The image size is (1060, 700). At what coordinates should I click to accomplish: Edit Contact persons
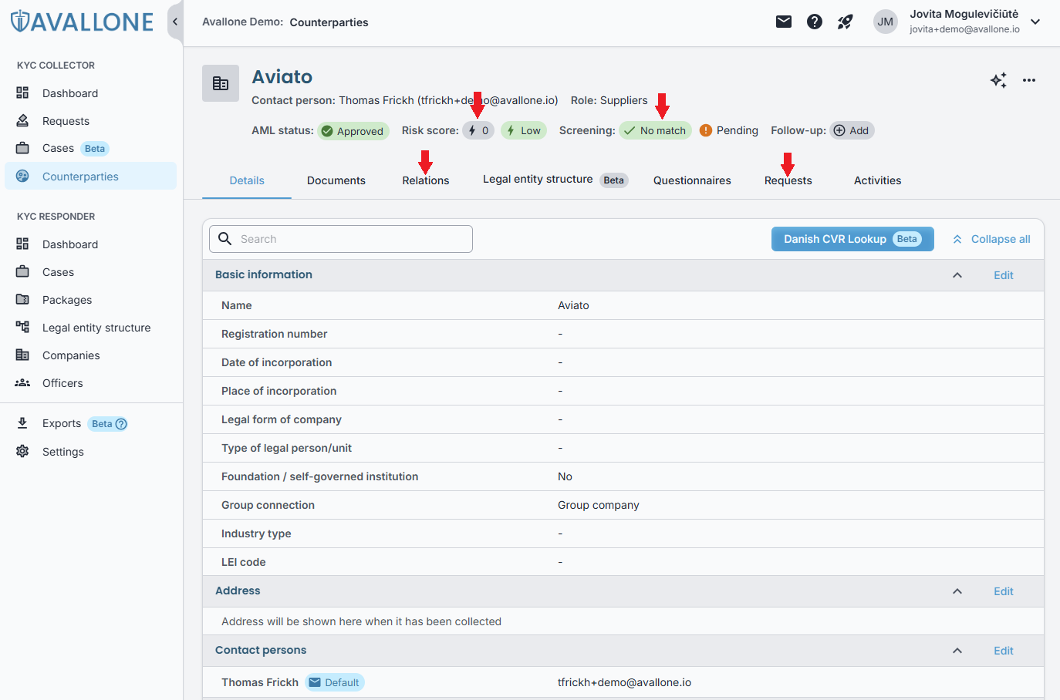[1004, 651]
